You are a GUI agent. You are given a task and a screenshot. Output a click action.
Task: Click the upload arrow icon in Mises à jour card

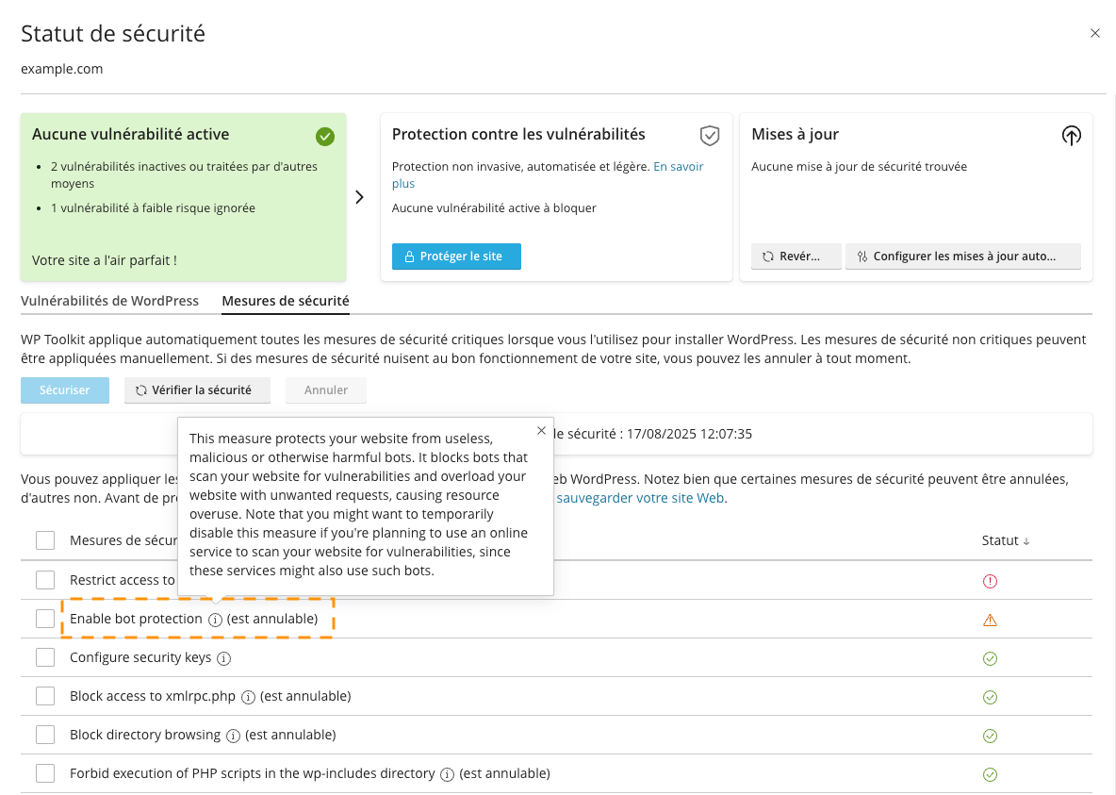[x=1071, y=136]
